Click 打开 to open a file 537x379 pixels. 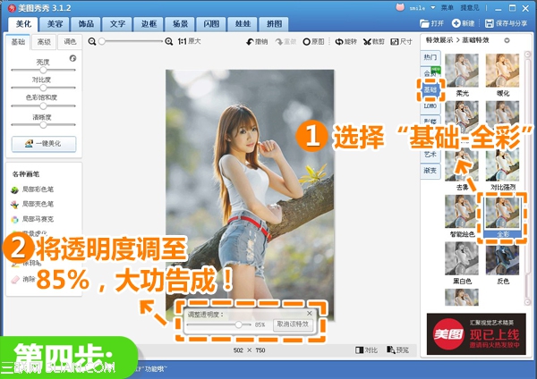pyautogui.click(x=431, y=21)
